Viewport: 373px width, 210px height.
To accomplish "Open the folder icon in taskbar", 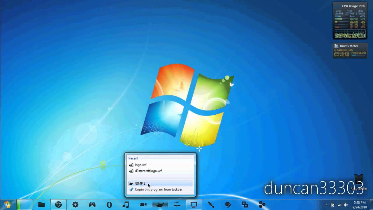I will [41, 204].
